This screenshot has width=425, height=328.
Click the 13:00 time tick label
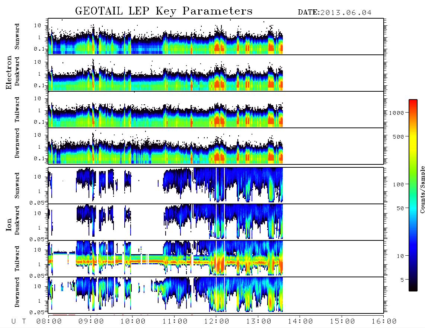pos(259,322)
